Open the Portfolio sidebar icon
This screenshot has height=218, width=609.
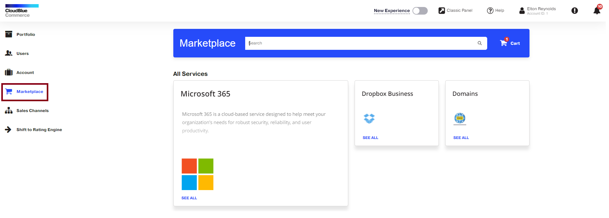tap(9, 34)
